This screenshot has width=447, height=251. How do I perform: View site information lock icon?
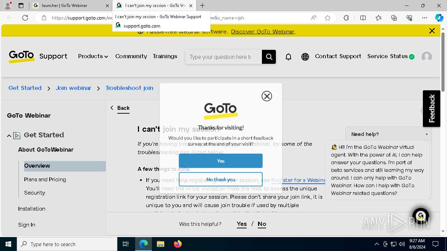44,18
